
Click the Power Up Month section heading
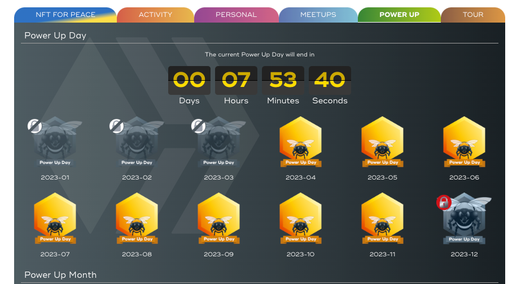[60, 275]
